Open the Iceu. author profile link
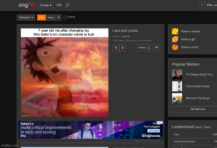The image size is (217, 148). pos(117,36)
